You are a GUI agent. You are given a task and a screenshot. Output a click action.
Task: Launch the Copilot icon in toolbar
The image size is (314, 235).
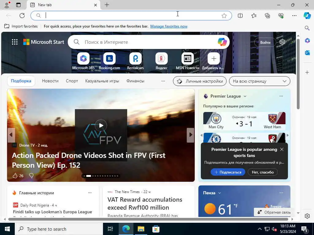pyautogui.click(x=307, y=16)
